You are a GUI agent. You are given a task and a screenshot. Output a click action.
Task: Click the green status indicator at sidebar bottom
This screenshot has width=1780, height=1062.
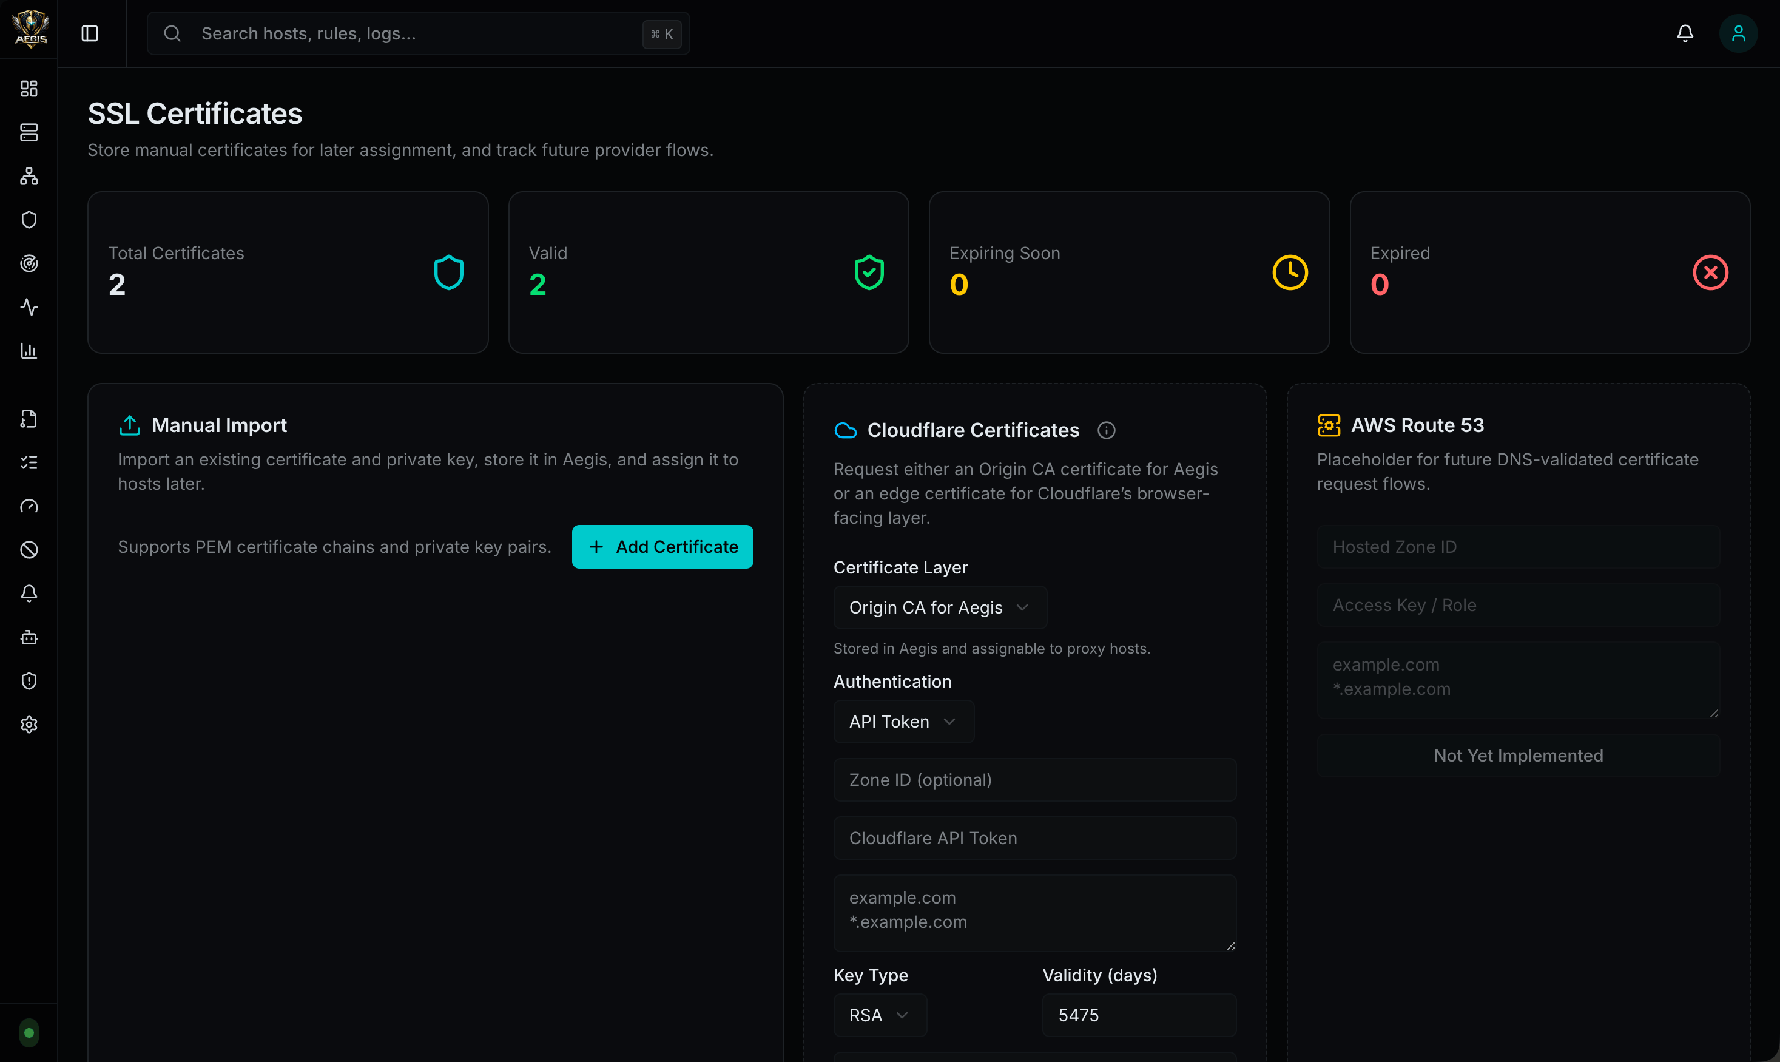[29, 1033]
